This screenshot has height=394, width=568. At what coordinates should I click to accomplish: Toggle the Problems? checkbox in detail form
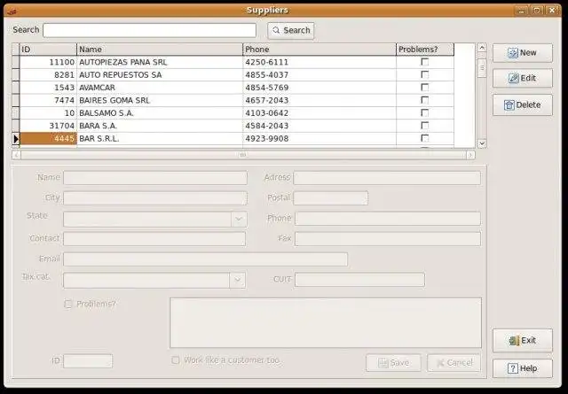click(x=67, y=304)
